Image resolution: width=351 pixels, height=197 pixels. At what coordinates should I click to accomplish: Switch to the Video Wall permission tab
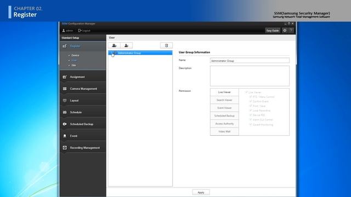224,131
